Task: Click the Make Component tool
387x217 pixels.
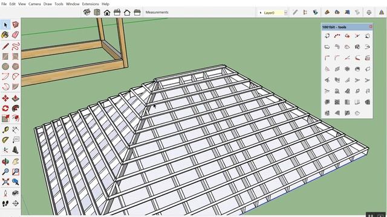Action: coord(15,25)
